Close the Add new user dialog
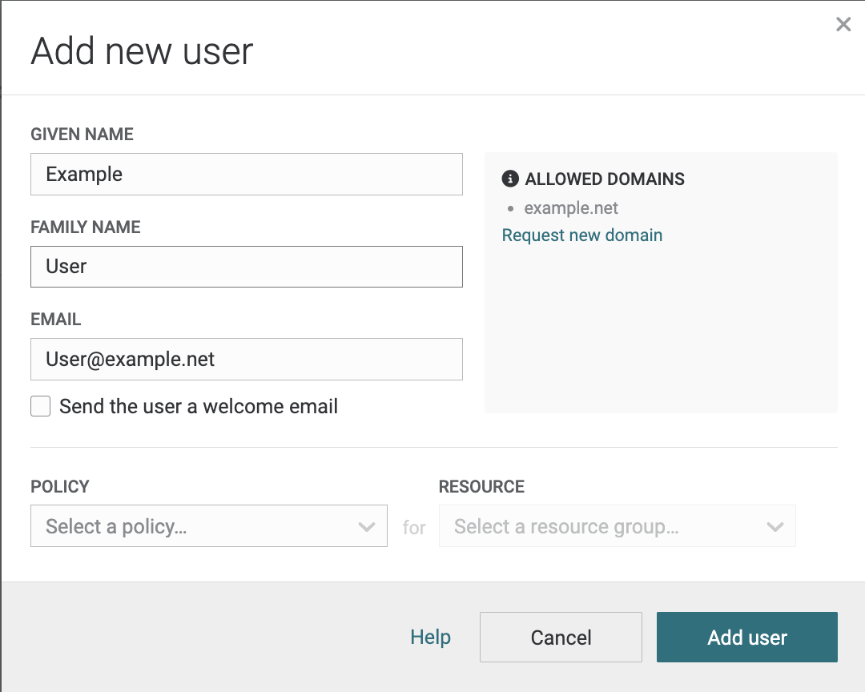 point(843,25)
